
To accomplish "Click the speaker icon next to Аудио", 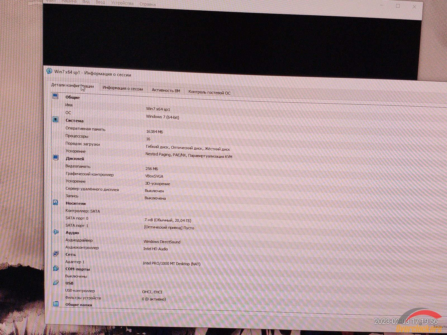I will click(x=56, y=232).
